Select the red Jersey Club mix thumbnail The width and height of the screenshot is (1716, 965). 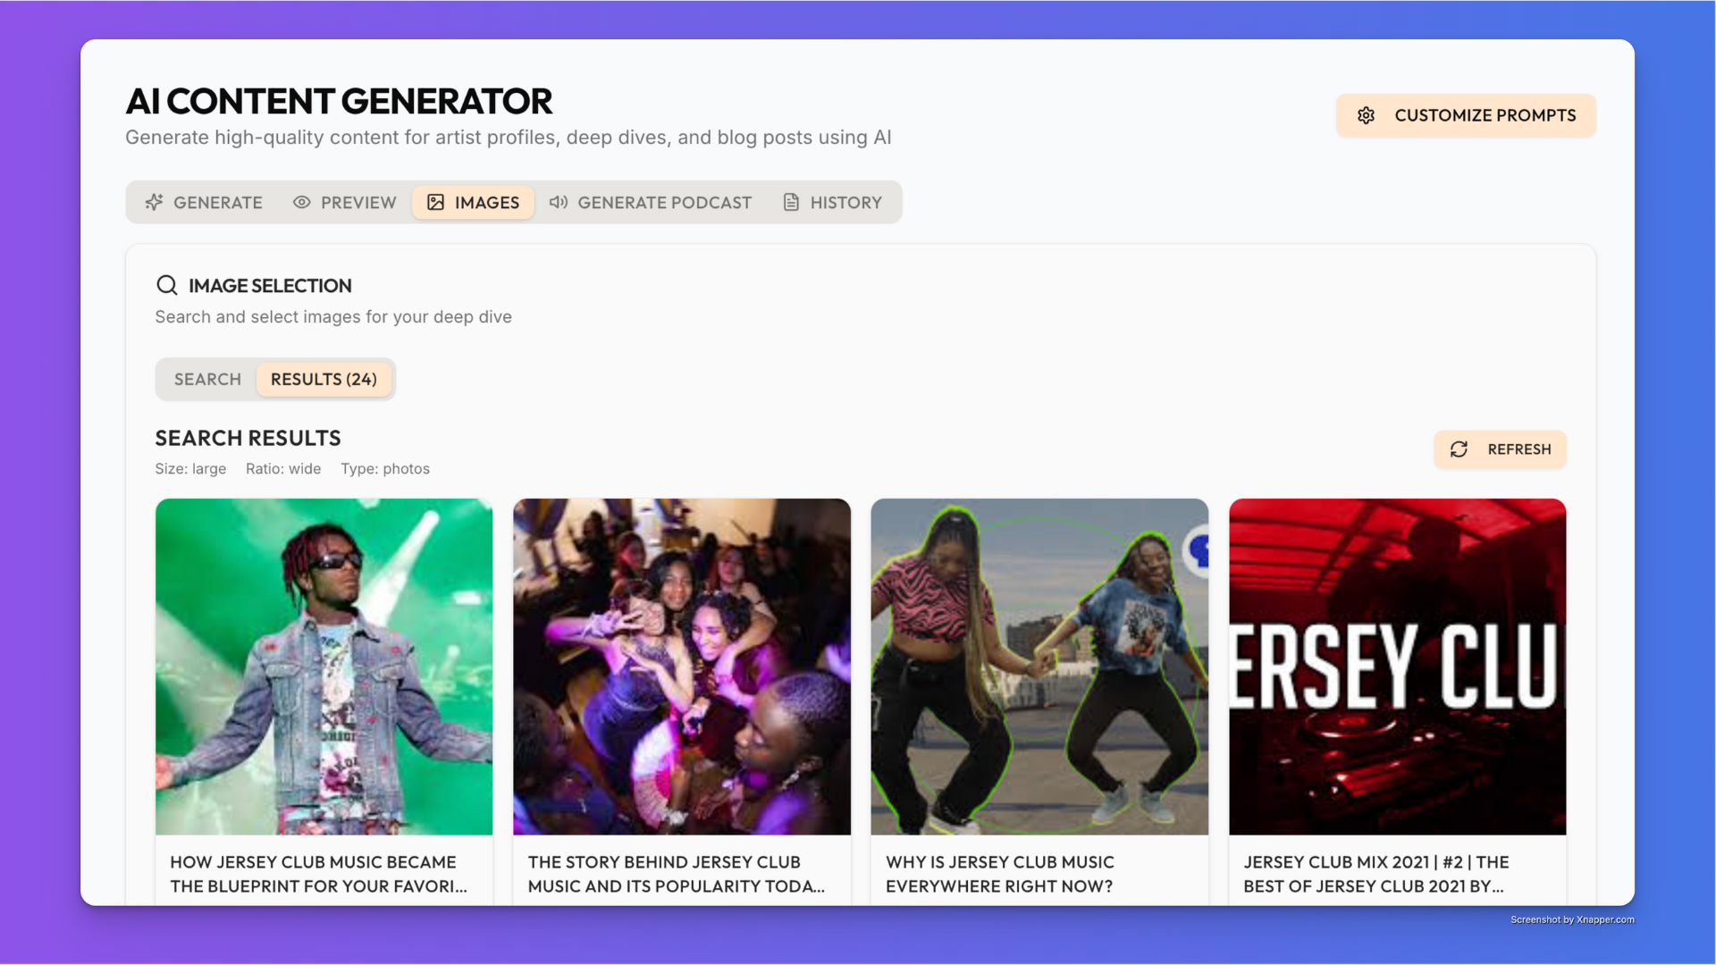pos(1397,667)
